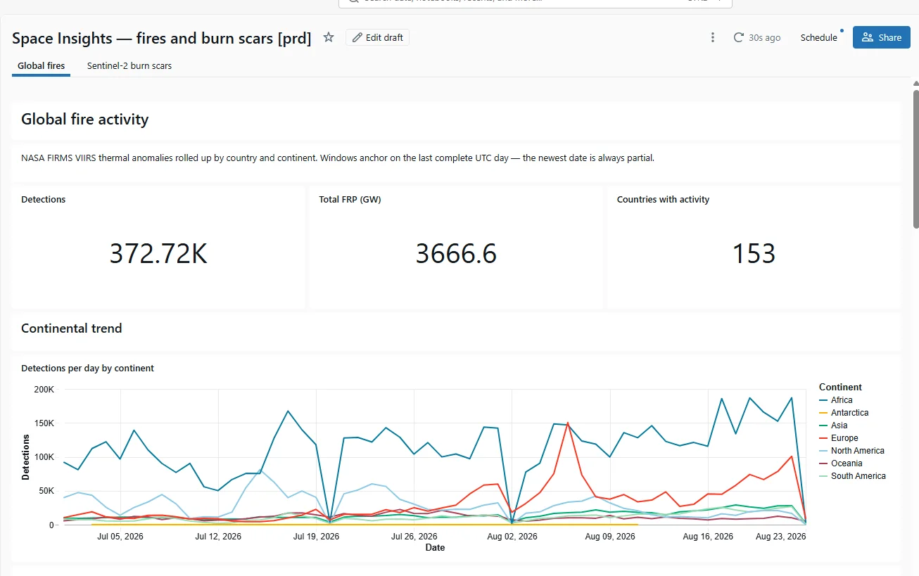Click the Edit draft button

pyautogui.click(x=377, y=37)
